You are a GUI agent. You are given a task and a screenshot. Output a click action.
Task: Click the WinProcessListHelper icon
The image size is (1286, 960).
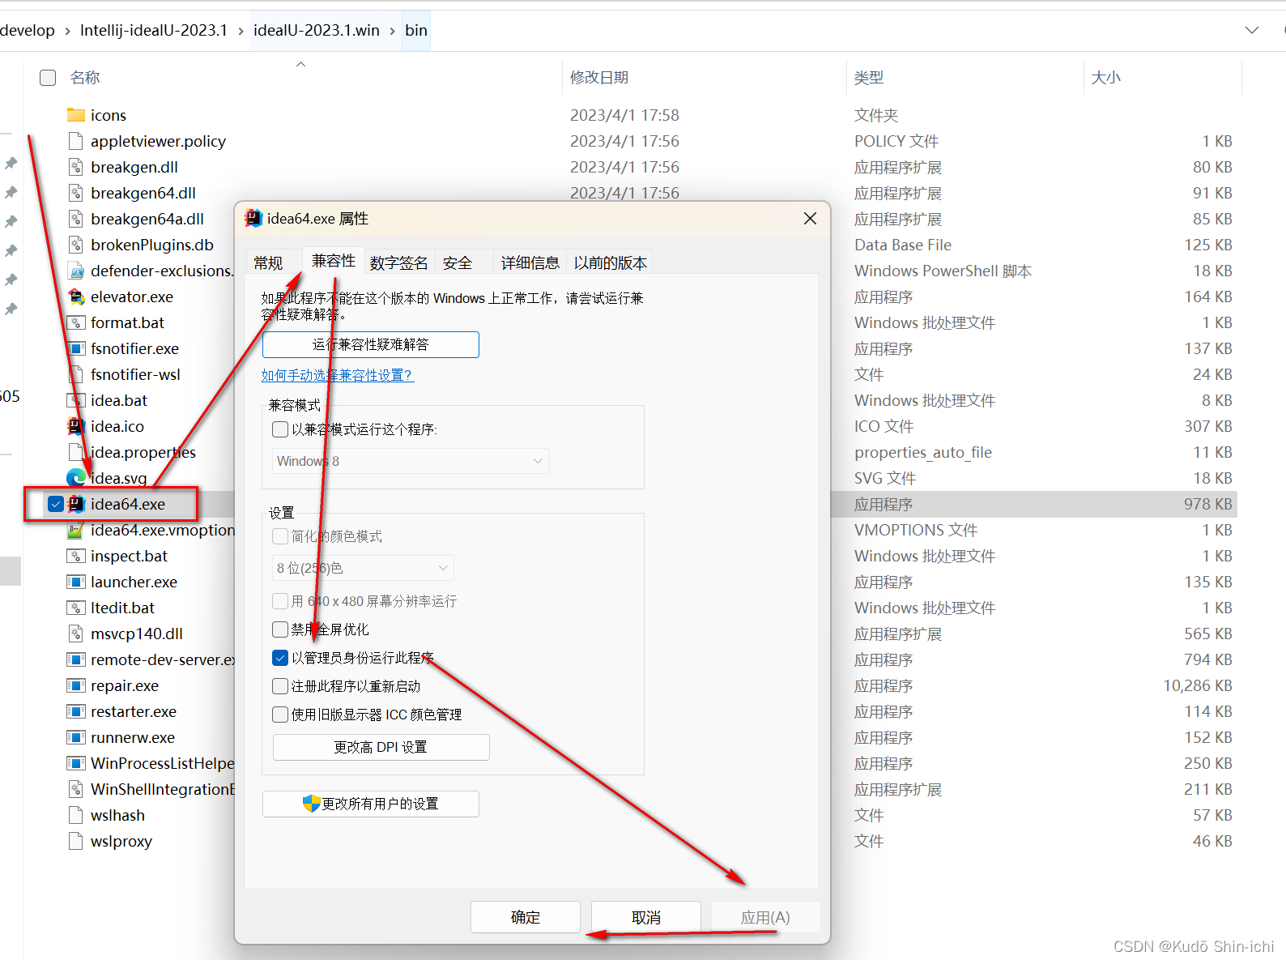click(x=76, y=763)
